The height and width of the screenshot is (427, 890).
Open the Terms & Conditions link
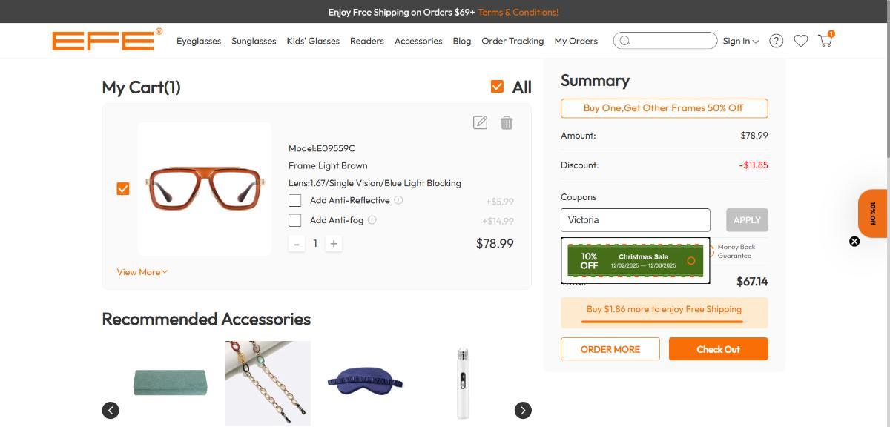(x=518, y=12)
